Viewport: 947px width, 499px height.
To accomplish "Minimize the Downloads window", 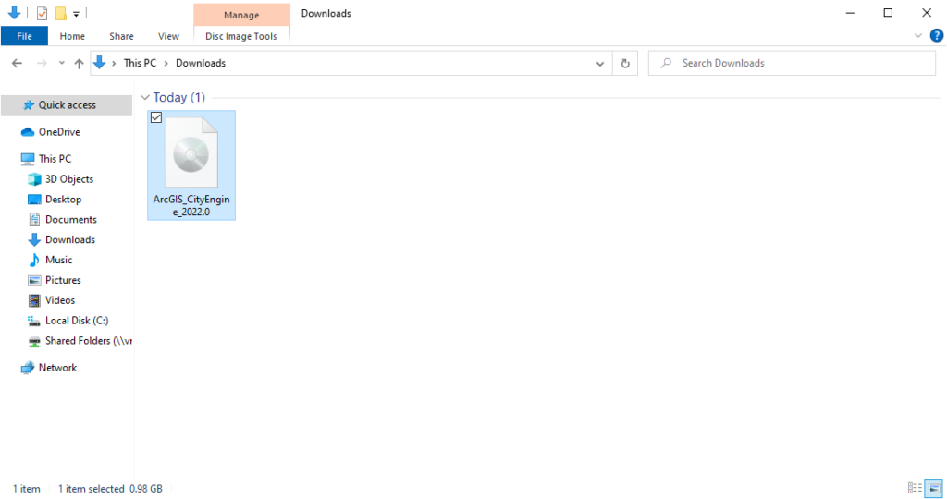I will coord(851,13).
